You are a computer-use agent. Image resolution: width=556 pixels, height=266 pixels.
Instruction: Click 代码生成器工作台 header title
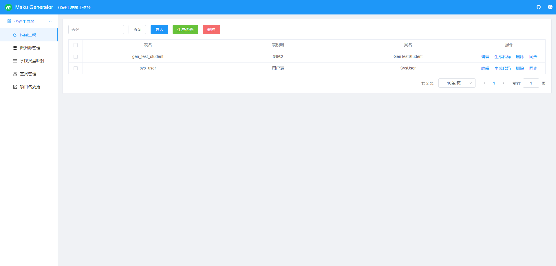(x=74, y=8)
